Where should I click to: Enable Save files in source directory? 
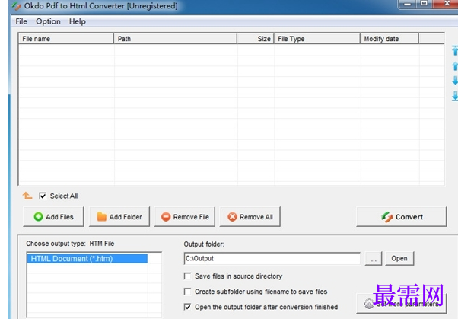tap(187, 276)
